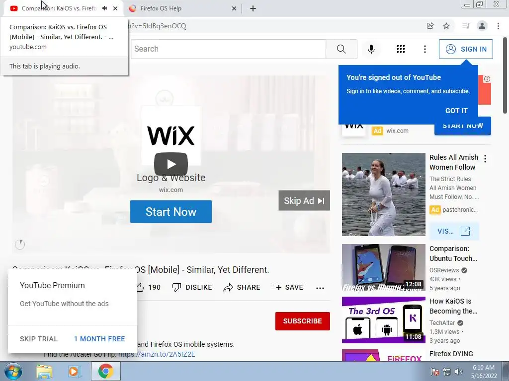Open menu for Rules All Amish Women ad
Screen dimensions: 509x381
(x=485, y=159)
